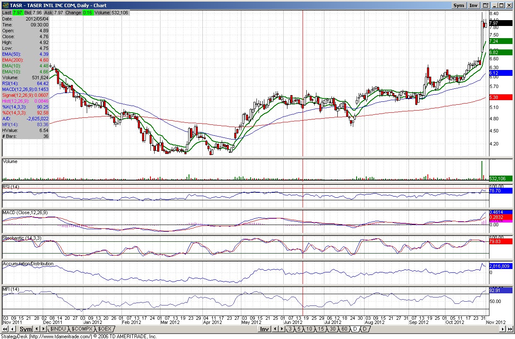Click the red 5.38 EMA(200) price marker
The width and height of the screenshot is (515, 339).
(501, 97)
